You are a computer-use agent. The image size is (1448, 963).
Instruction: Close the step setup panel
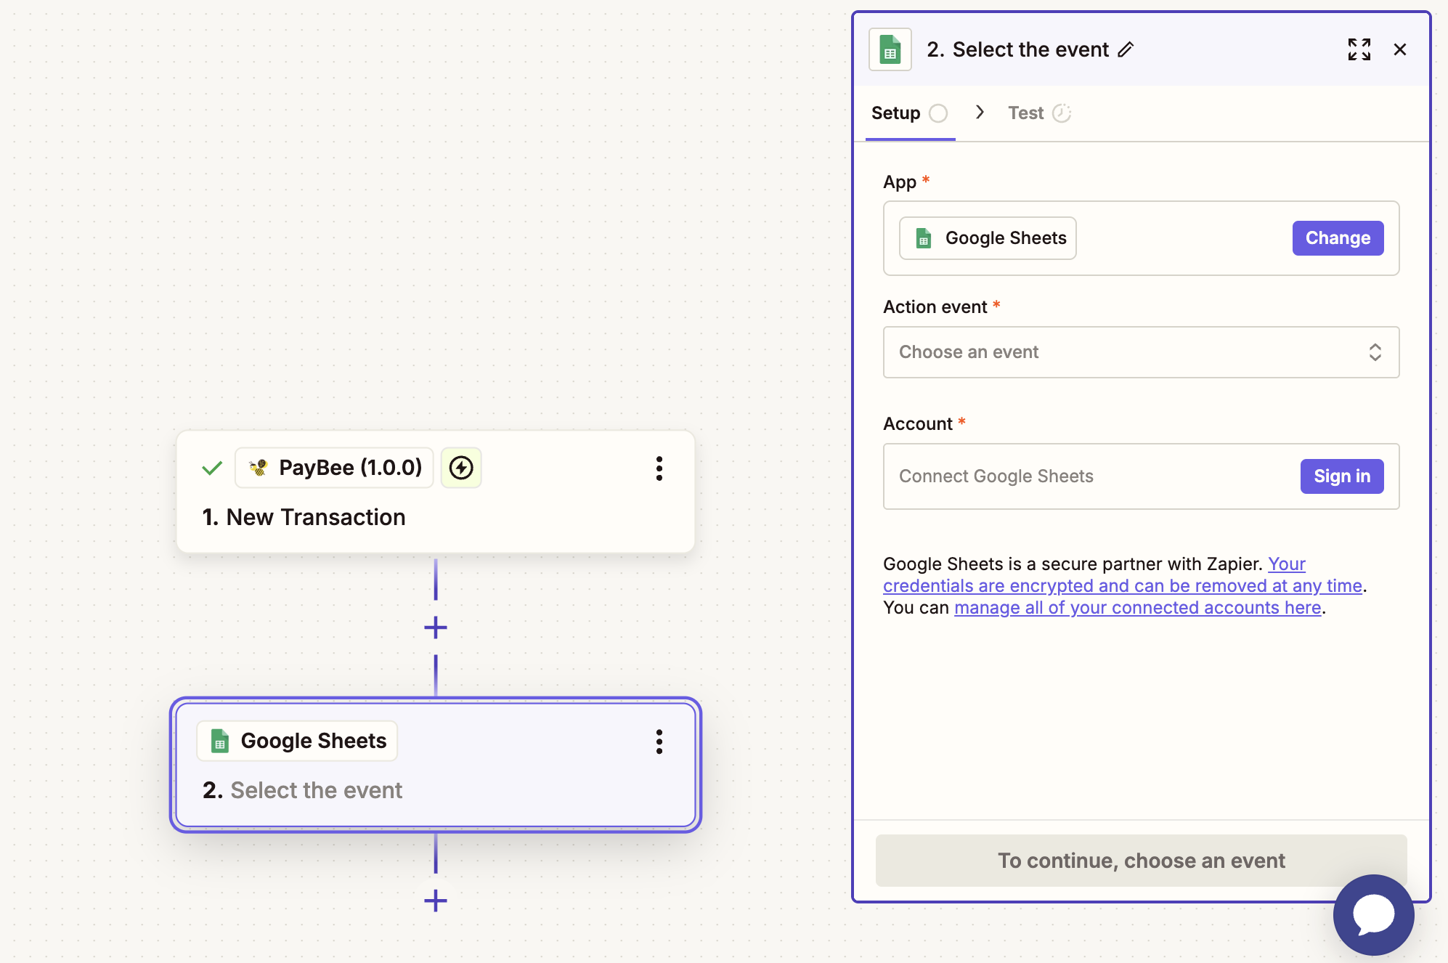[x=1399, y=49]
